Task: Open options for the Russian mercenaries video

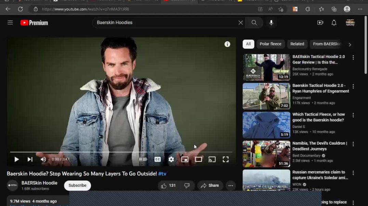Action: click(x=353, y=173)
